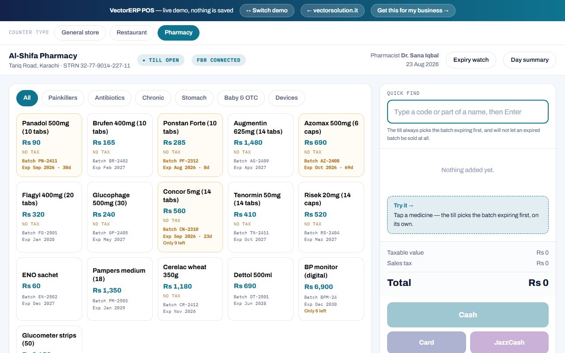Add Cerelac wheat 350g to the bill

coord(190,289)
